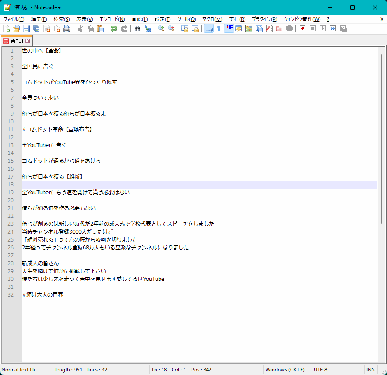The width and height of the screenshot is (387, 375).
Task: Undo last action green arrow
Action: point(114,28)
